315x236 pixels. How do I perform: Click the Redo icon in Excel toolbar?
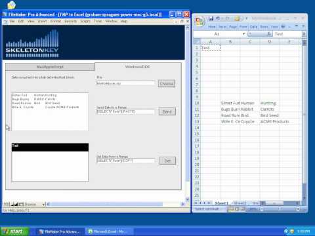pos(228,19)
